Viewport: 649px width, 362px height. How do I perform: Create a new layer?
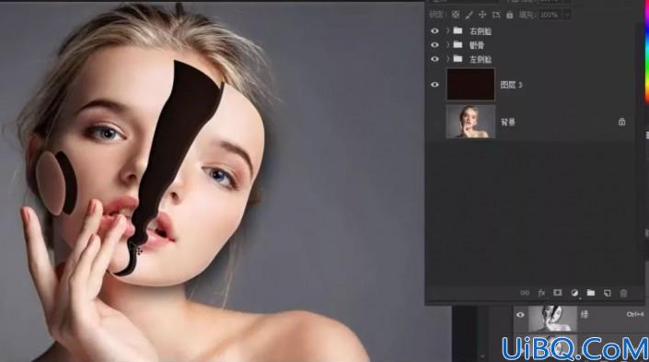coord(607,293)
